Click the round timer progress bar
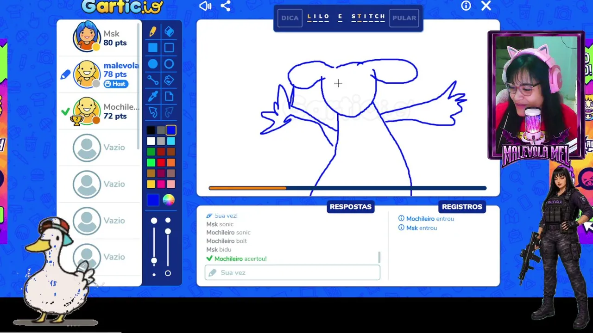 (x=347, y=188)
